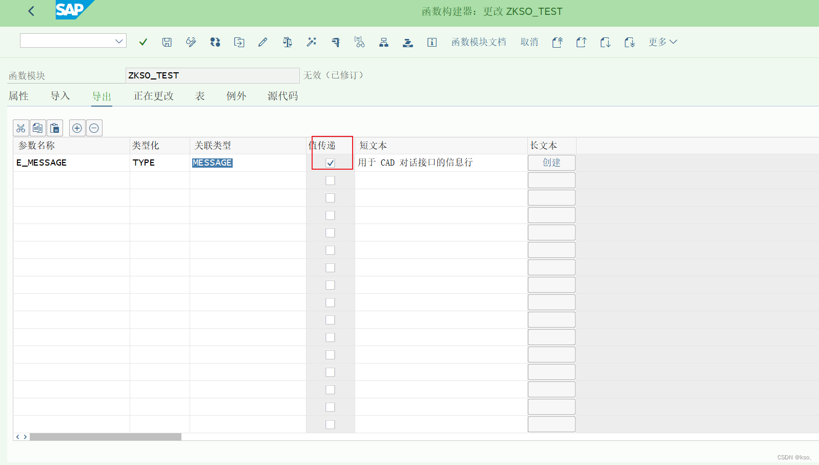Click the horizontal scrollbar thumb under table
Viewport: 819px width, 465px height.
click(106, 437)
